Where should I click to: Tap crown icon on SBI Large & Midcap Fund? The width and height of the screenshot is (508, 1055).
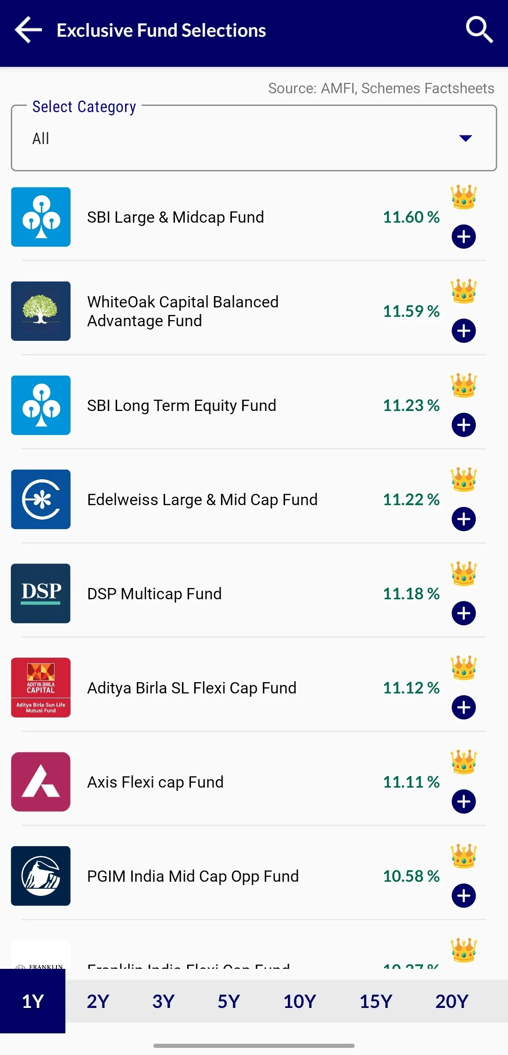[x=464, y=197]
